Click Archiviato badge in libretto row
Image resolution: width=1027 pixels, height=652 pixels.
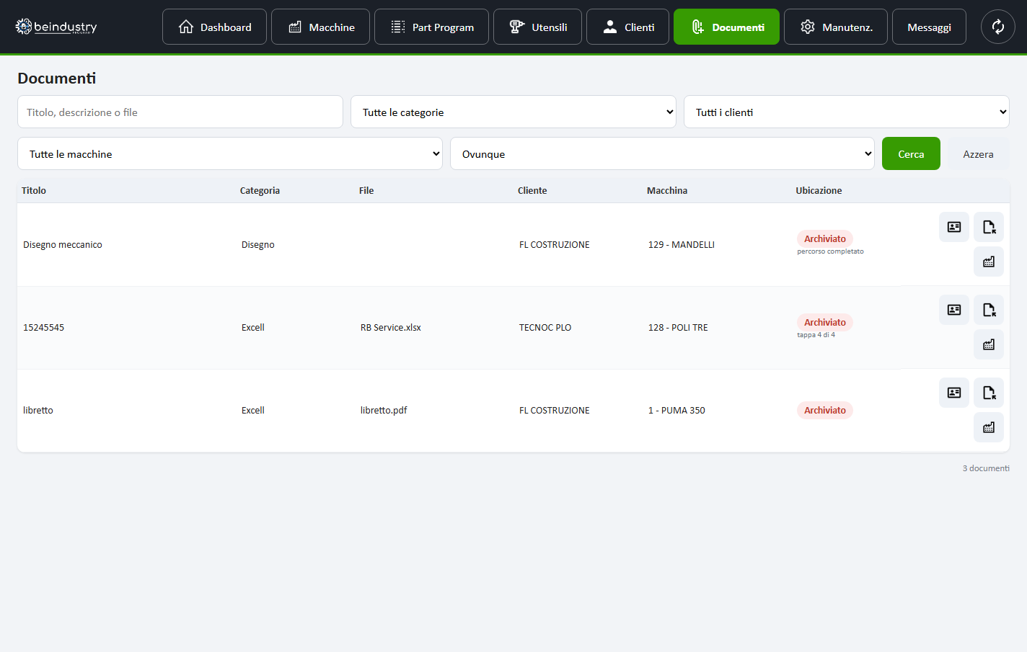point(825,410)
